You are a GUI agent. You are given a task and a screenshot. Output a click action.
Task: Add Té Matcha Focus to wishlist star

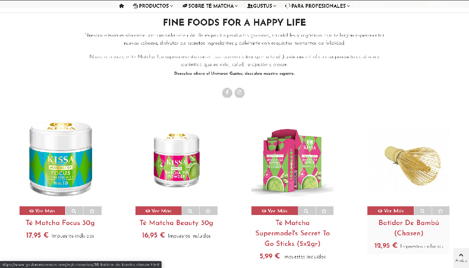92,211
